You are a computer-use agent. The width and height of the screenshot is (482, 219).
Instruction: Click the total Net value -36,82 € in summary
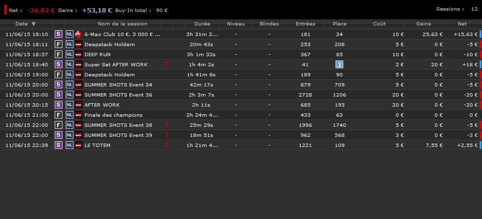pyautogui.click(x=41, y=10)
